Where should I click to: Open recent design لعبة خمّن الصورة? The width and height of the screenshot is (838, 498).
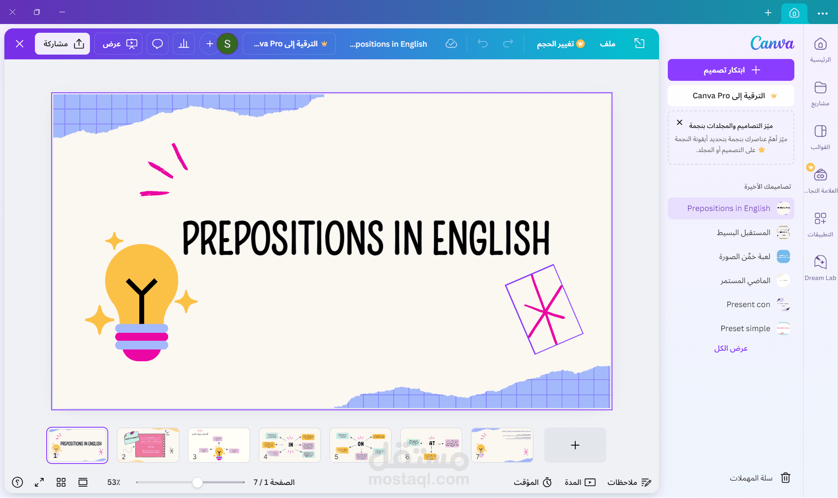click(x=731, y=256)
